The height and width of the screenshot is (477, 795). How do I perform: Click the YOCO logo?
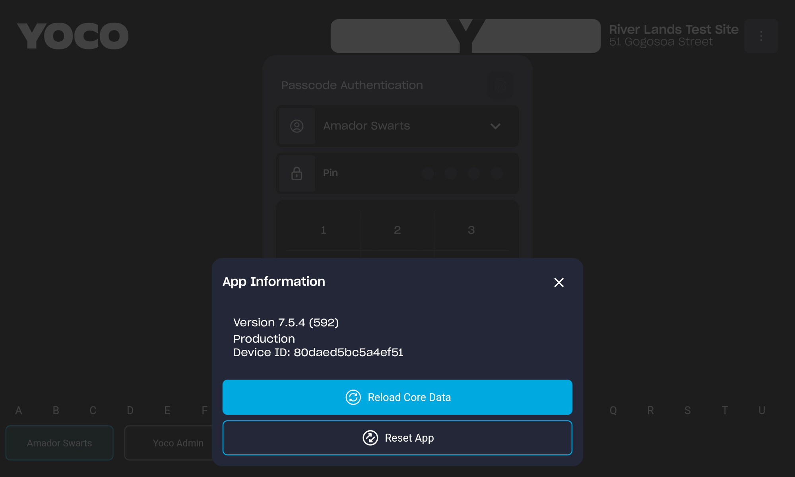[x=73, y=36]
